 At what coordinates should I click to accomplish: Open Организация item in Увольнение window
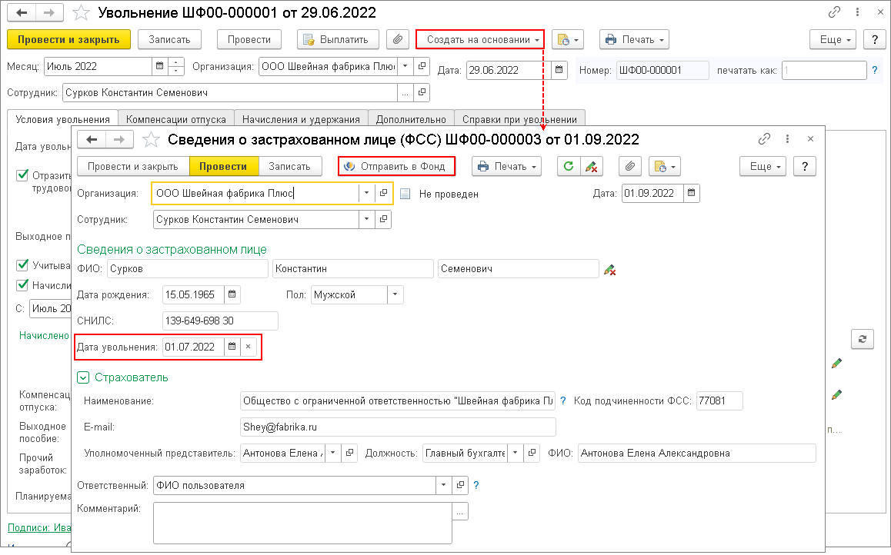(422, 66)
